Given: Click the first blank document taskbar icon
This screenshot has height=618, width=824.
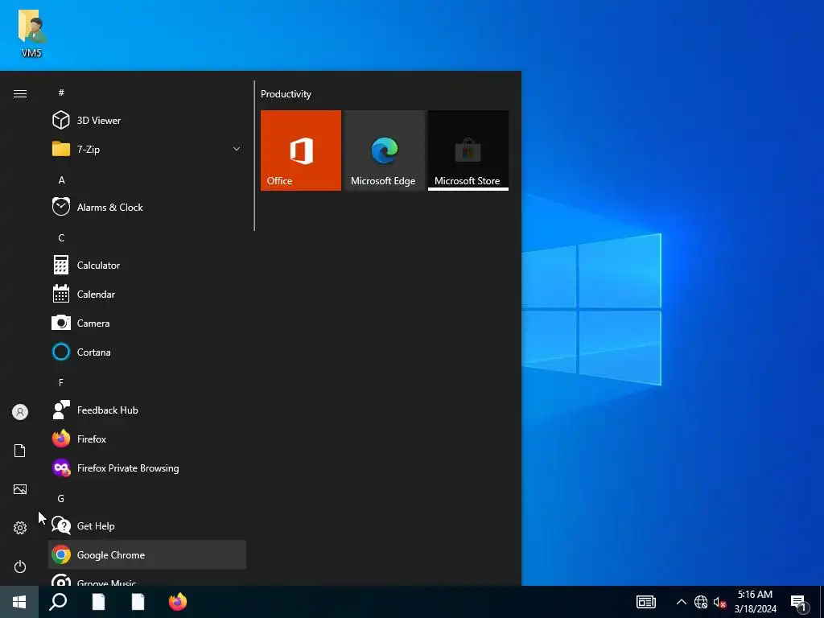Looking at the screenshot, I should [98, 602].
